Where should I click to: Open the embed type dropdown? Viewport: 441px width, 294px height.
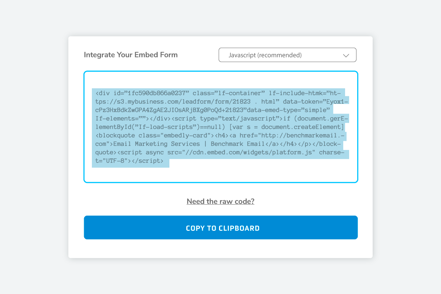[x=288, y=55]
